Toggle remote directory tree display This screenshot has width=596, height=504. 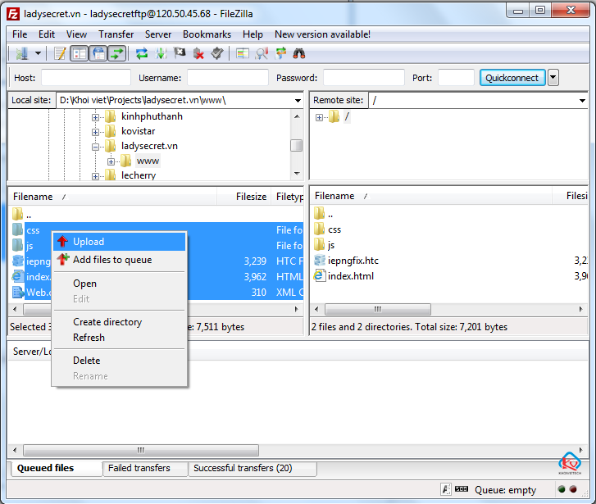coord(98,53)
